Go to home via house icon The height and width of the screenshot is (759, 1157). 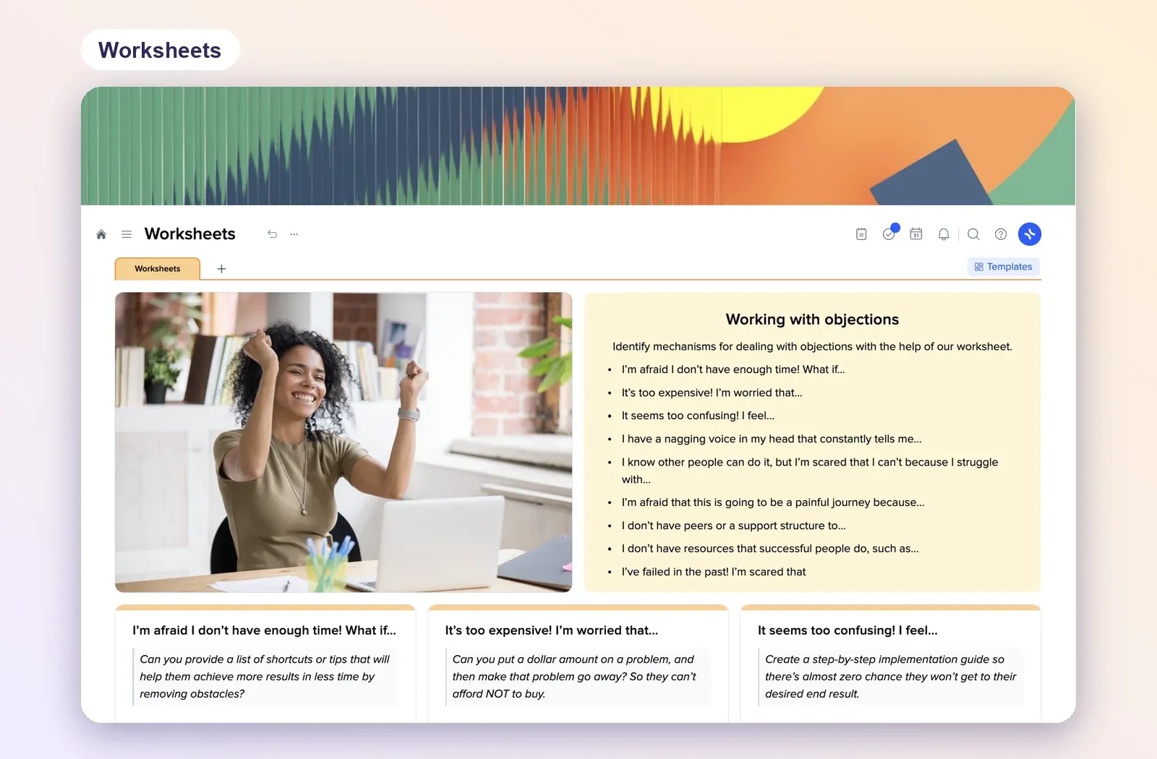pos(101,234)
